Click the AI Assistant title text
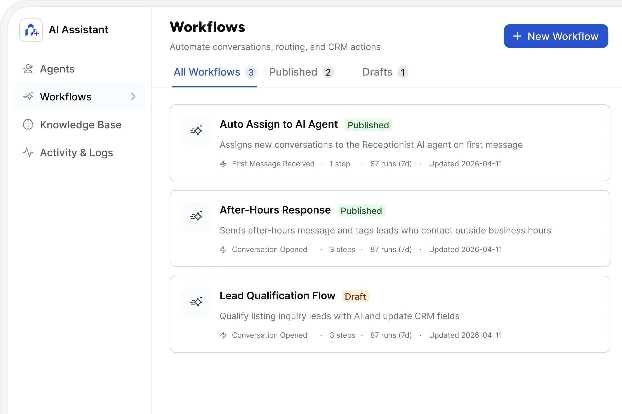Viewport: 622px width, 414px height. click(x=79, y=30)
